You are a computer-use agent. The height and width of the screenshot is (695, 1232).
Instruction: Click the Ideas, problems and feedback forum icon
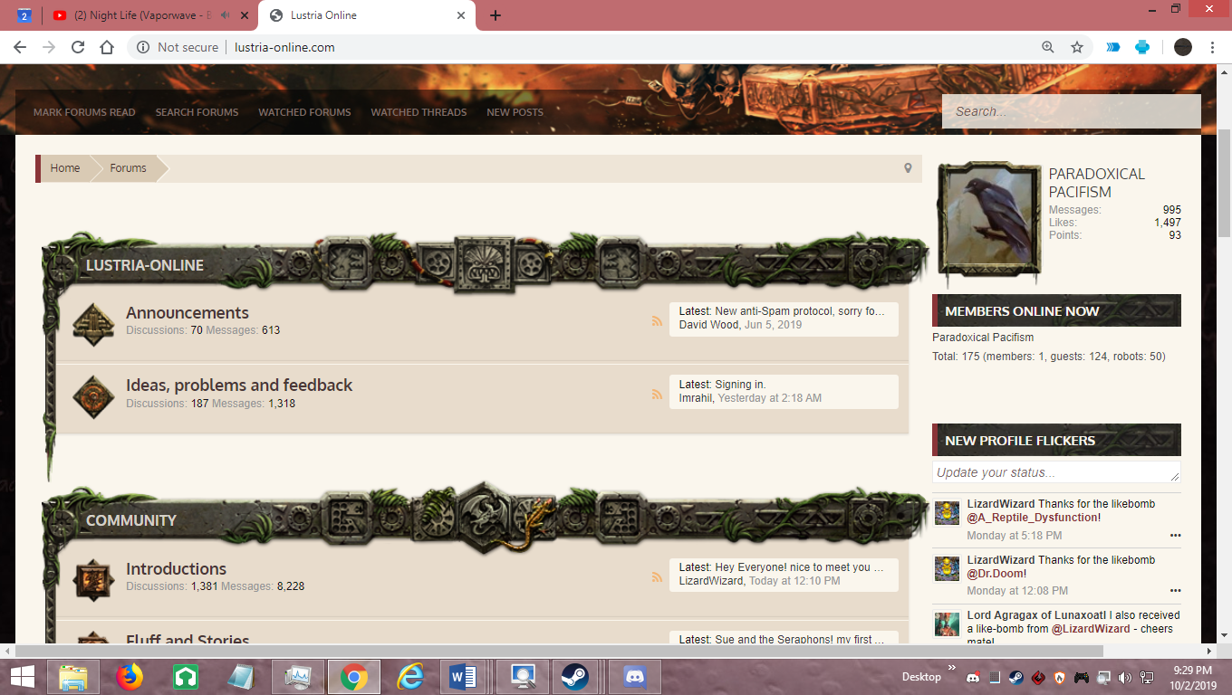point(93,395)
